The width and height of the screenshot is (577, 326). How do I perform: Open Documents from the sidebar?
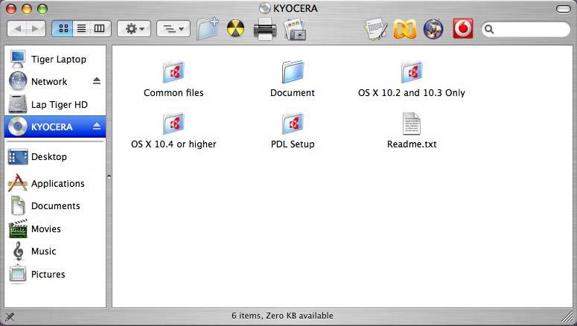(x=55, y=205)
